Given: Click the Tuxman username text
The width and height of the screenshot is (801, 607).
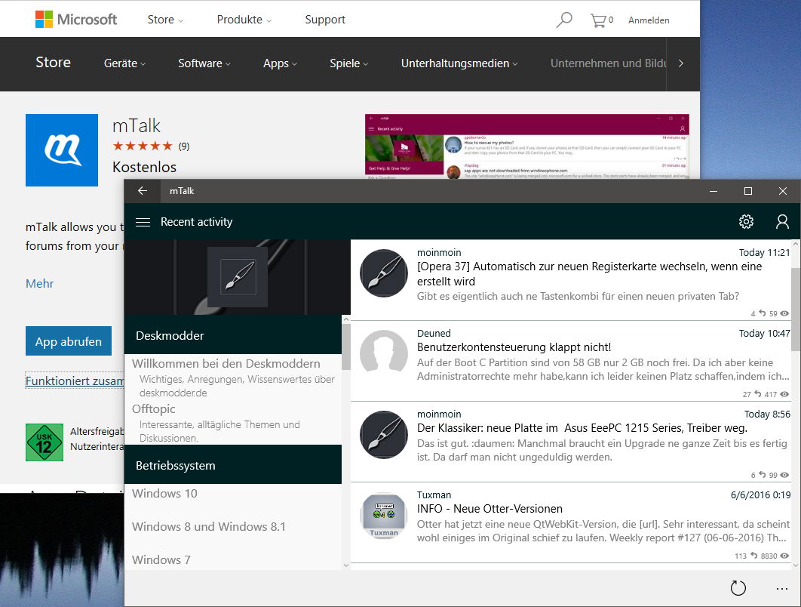Looking at the screenshot, I should pos(434,495).
